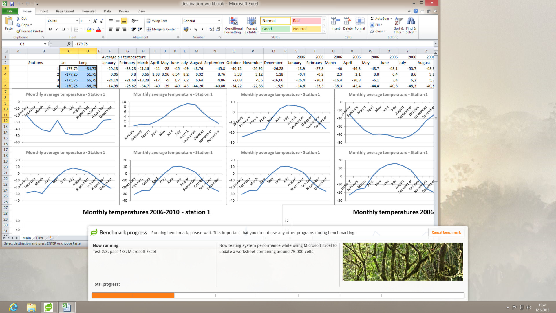Open Internet Explorer from the taskbar

click(13, 307)
